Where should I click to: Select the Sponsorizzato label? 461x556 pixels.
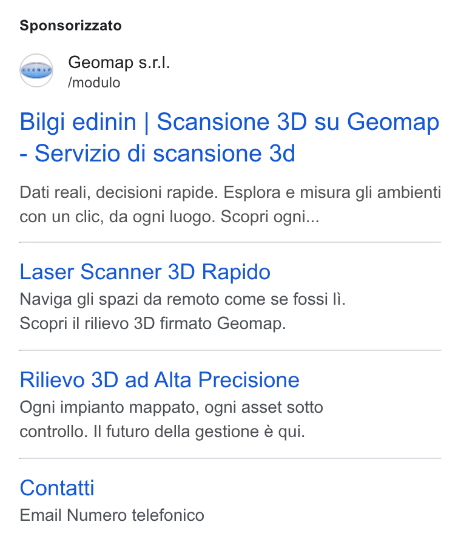tap(70, 25)
